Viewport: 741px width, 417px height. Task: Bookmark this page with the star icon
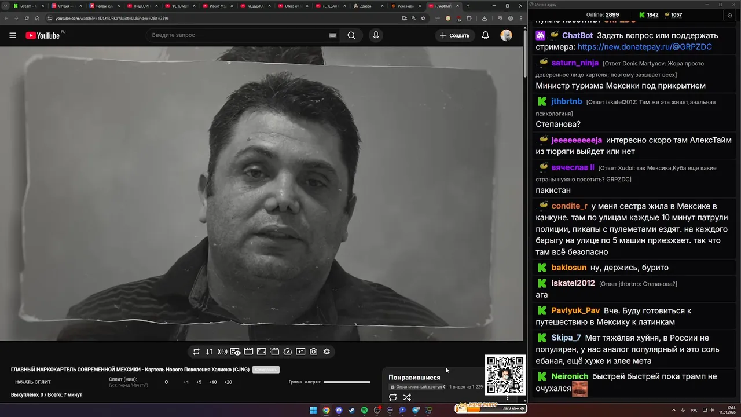[423, 18]
